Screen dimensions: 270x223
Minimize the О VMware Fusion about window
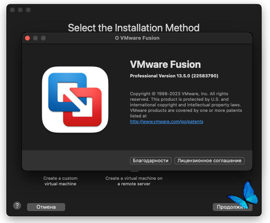point(35,38)
